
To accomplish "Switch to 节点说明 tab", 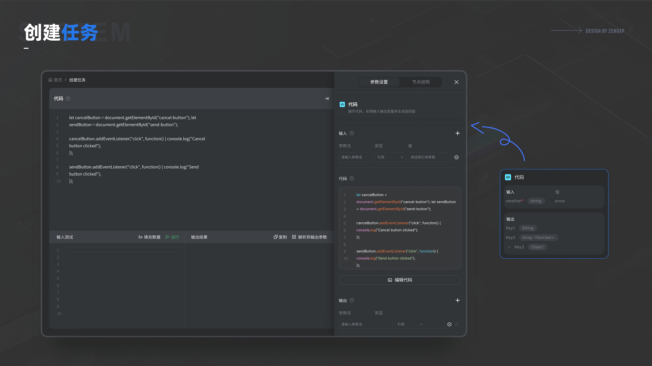I will click(x=421, y=82).
